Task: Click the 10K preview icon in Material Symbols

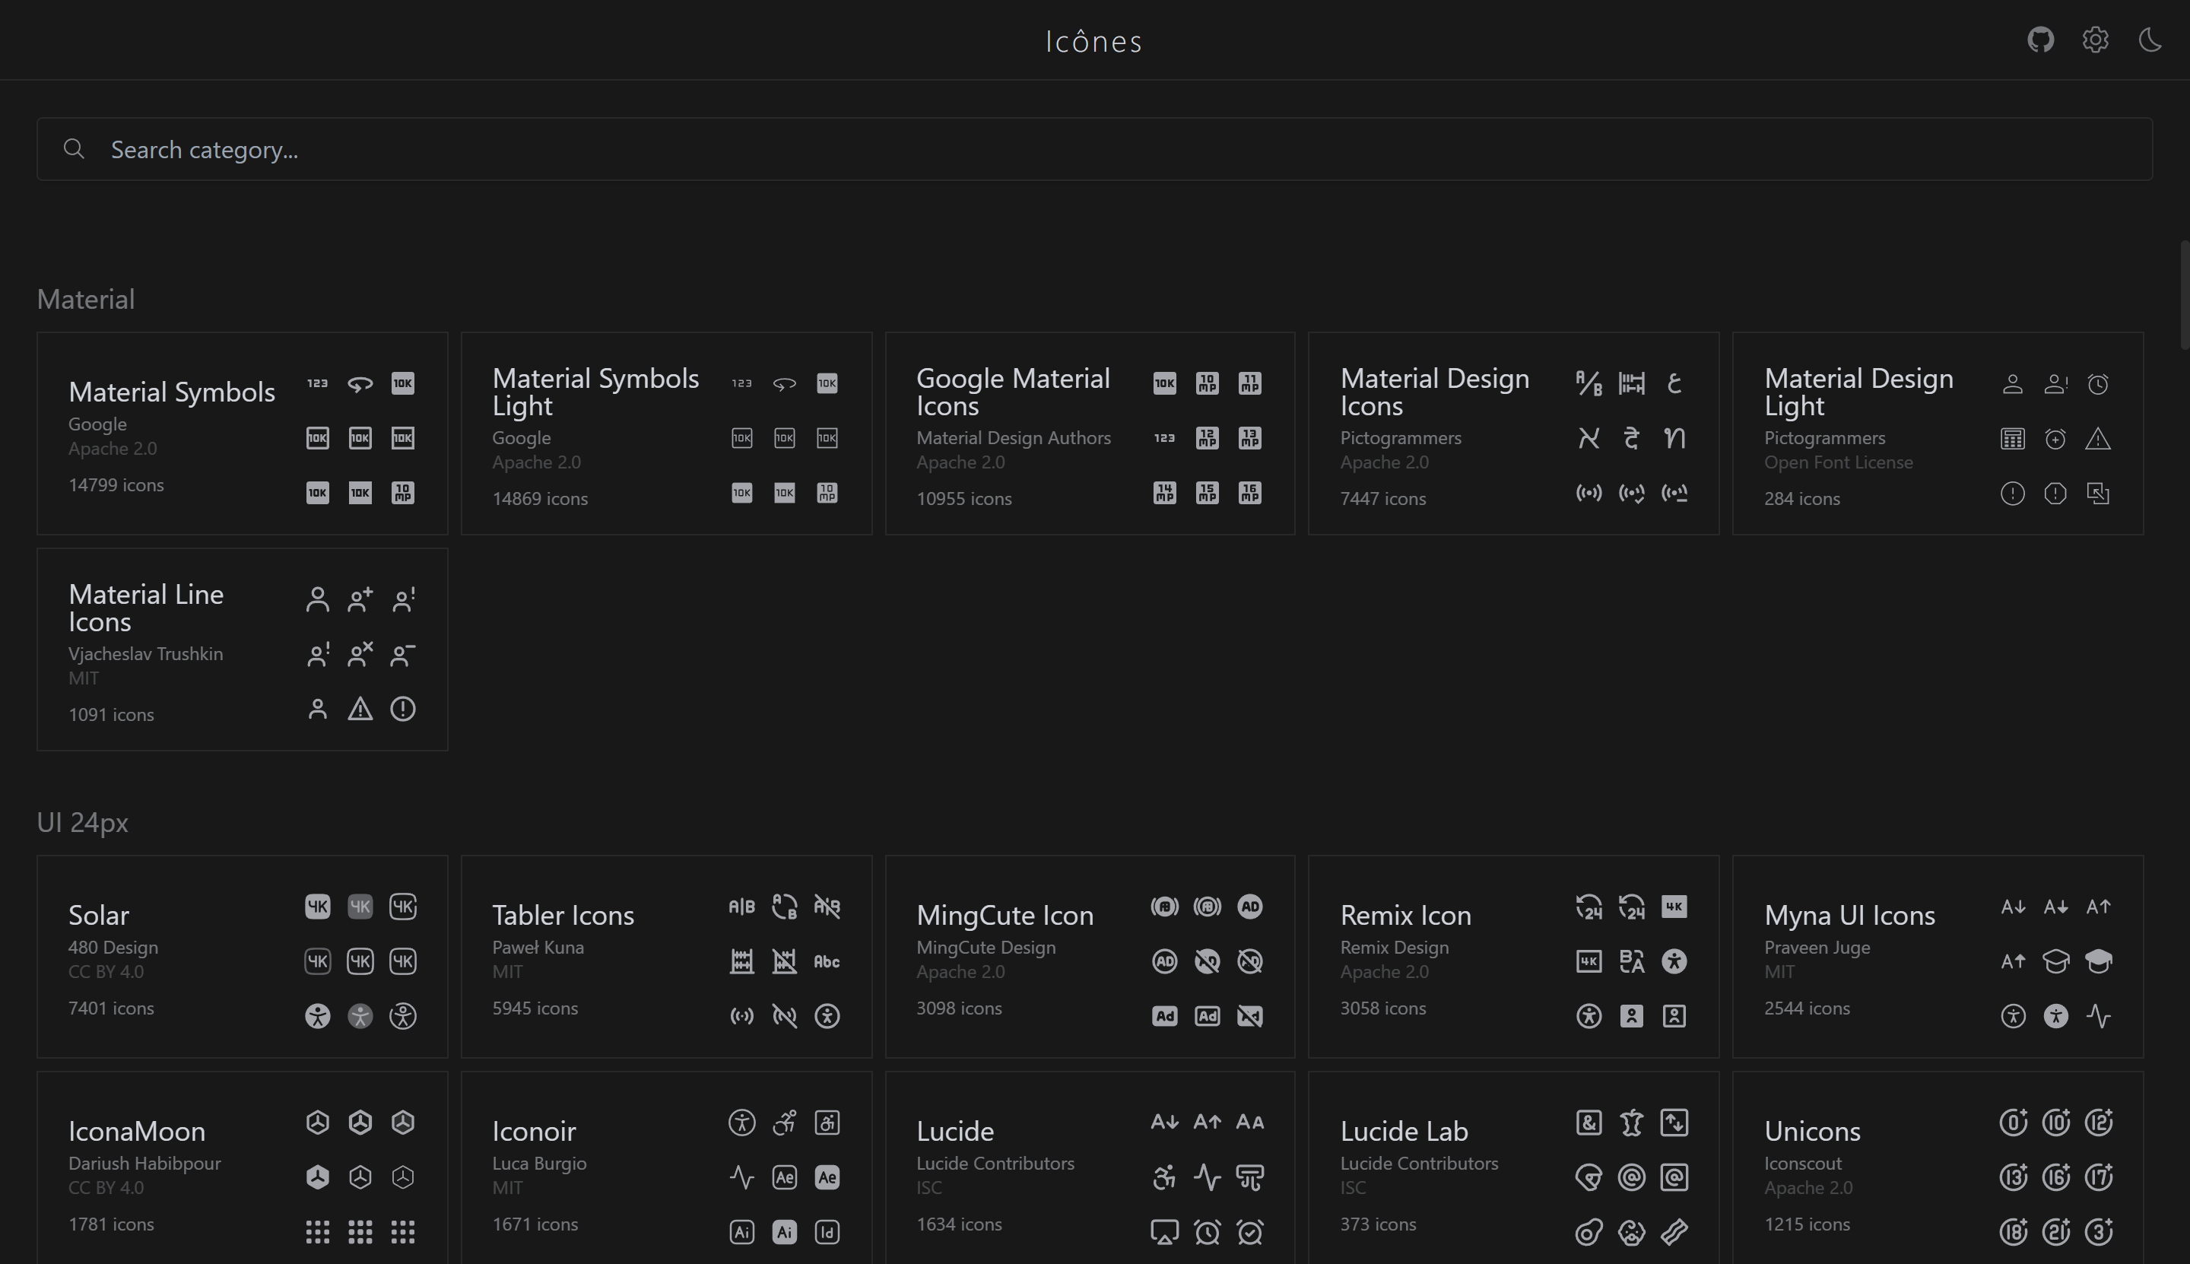Action: click(403, 383)
